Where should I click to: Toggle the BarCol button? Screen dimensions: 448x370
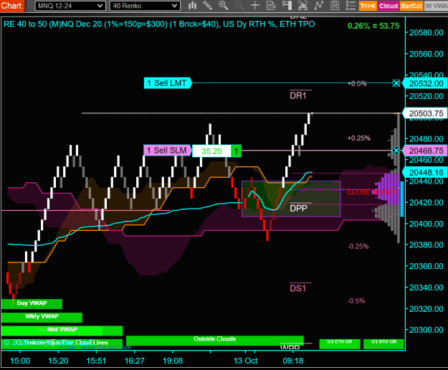pyautogui.click(x=411, y=6)
